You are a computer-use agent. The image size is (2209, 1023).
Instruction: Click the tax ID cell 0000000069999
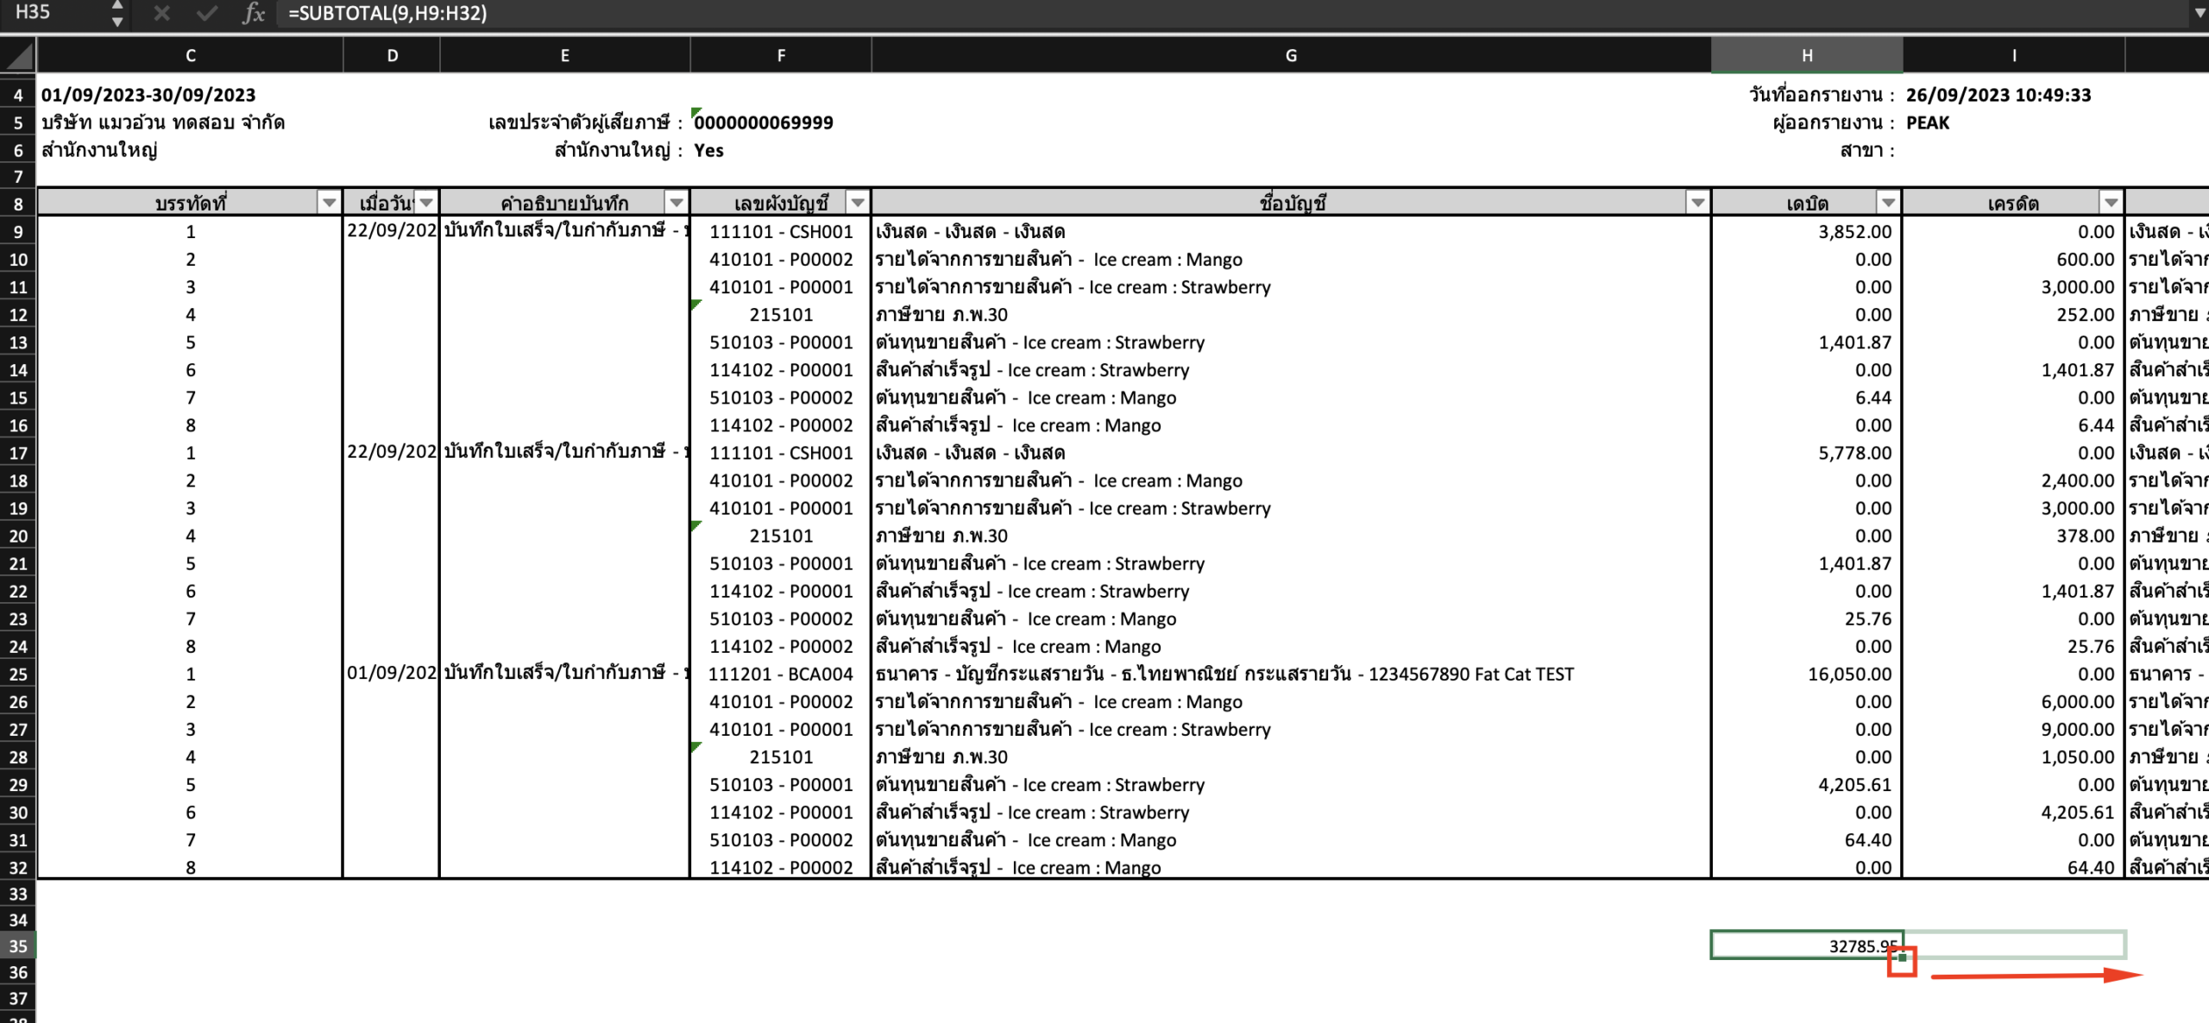coord(764,122)
